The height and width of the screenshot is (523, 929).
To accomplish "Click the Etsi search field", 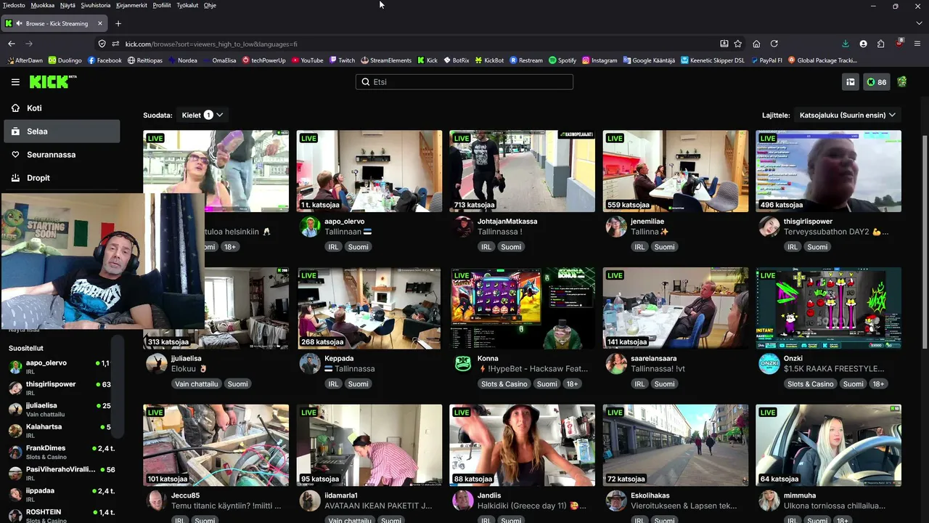I will click(464, 82).
